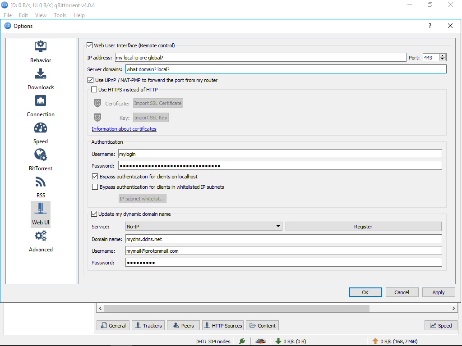Screen dimensions: 462x346
Task: Enable bypass authentication for whitelisted IP subnets
Action: click(x=95, y=187)
